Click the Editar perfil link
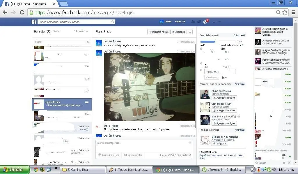The width and height of the screenshot is (298, 174). click(x=239, y=35)
